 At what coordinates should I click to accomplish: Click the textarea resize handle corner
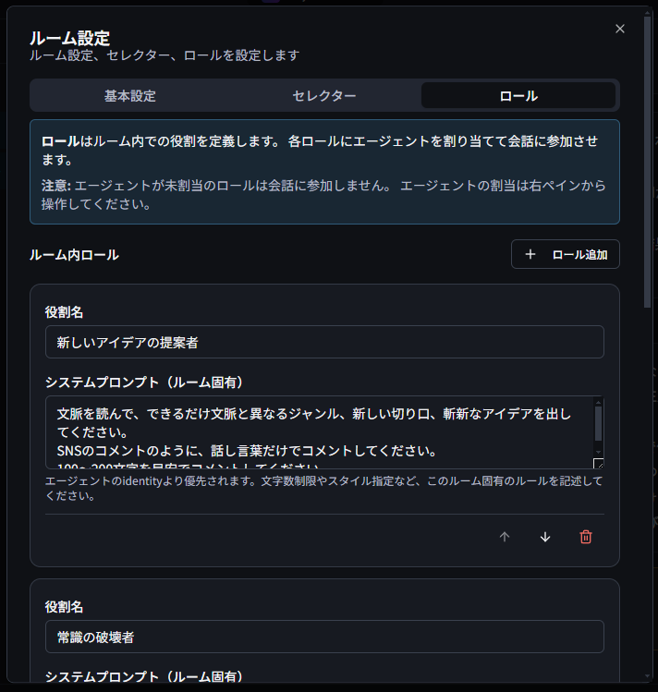click(599, 464)
